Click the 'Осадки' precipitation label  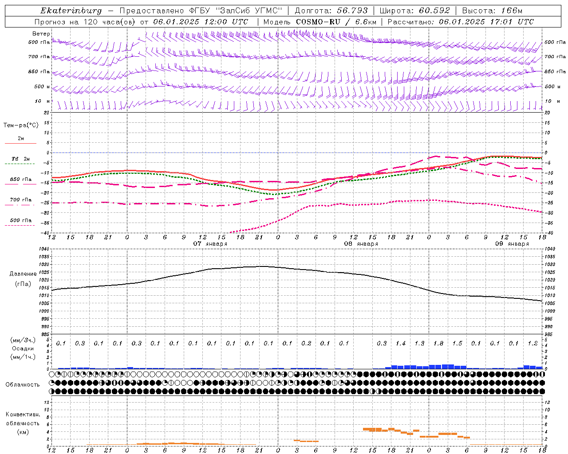pyautogui.click(x=23, y=348)
